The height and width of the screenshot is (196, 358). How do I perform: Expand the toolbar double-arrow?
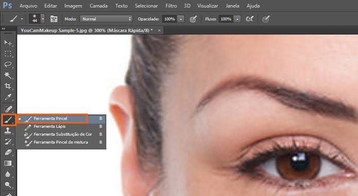point(4,29)
